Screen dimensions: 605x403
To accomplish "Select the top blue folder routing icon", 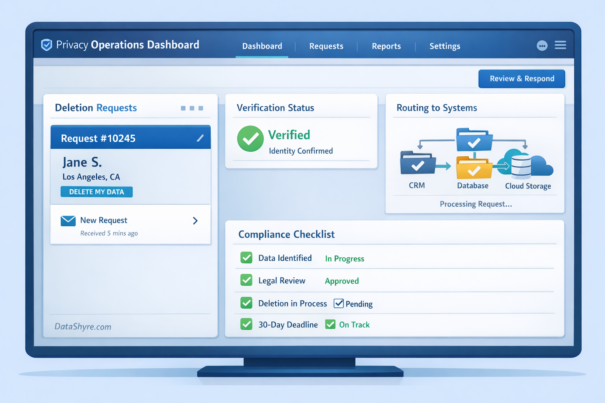I will pyautogui.click(x=474, y=140).
